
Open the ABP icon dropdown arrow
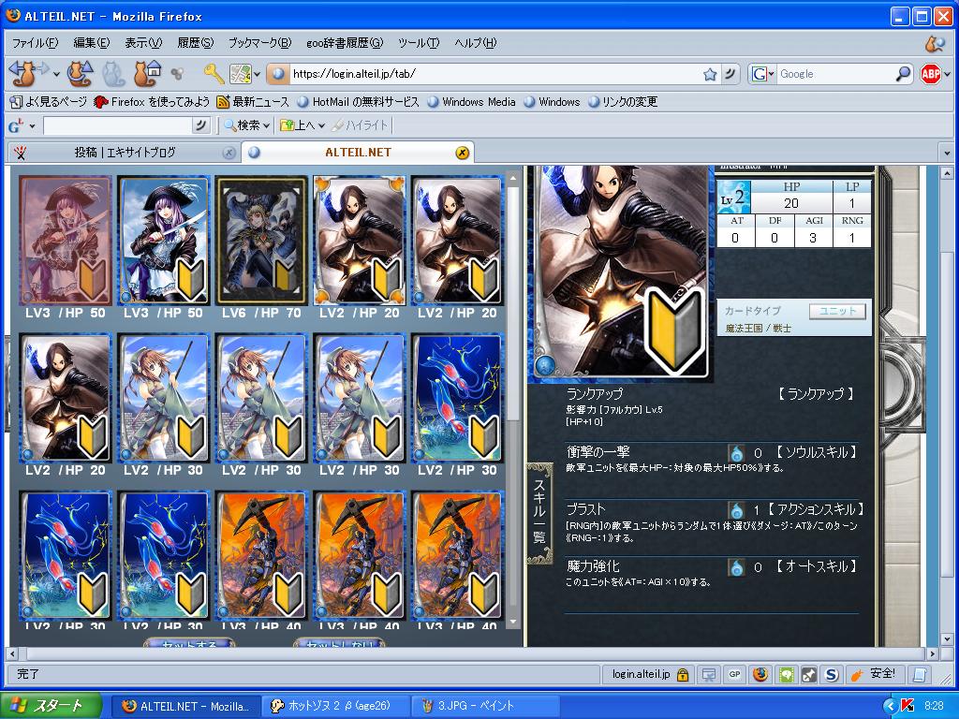click(x=948, y=75)
